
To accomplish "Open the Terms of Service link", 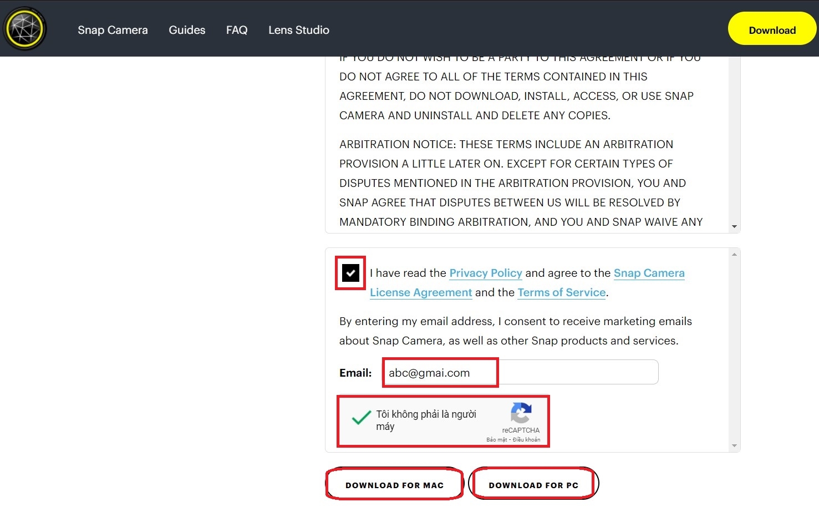I will (561, 292).
